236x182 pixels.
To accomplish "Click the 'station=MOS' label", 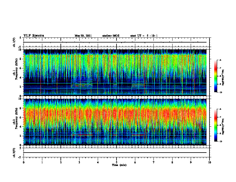I will [111, 36].
